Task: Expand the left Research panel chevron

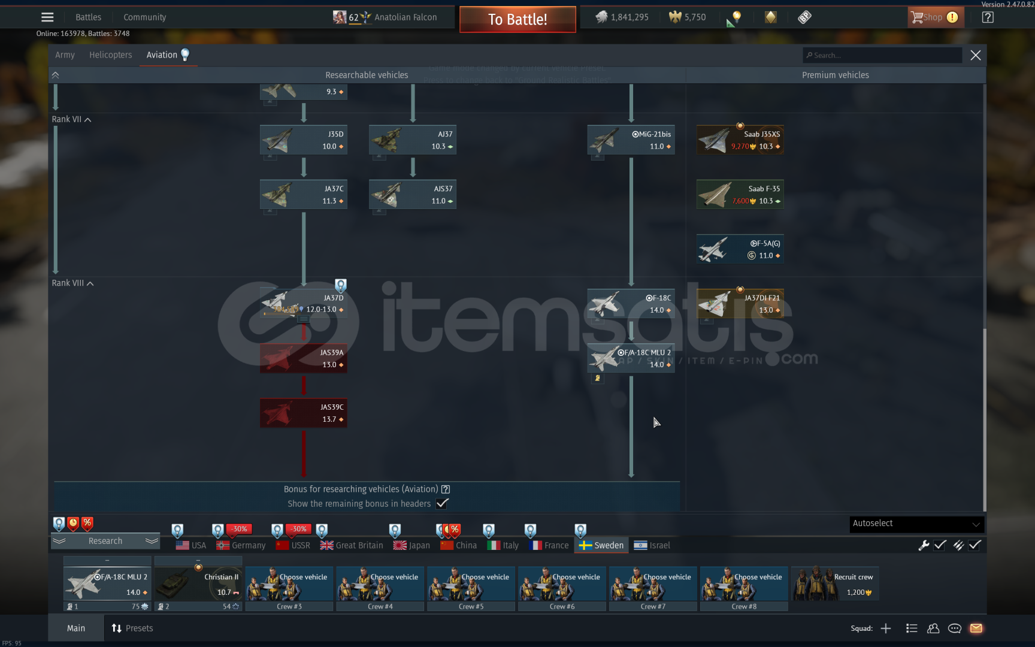Action: tap(59, 541)
